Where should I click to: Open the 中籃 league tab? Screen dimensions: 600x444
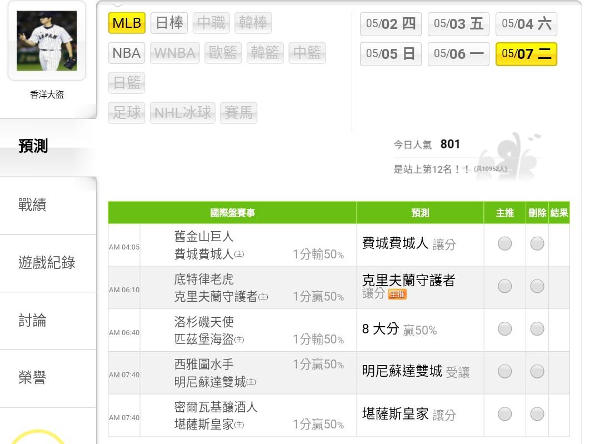tap(307, 53)
